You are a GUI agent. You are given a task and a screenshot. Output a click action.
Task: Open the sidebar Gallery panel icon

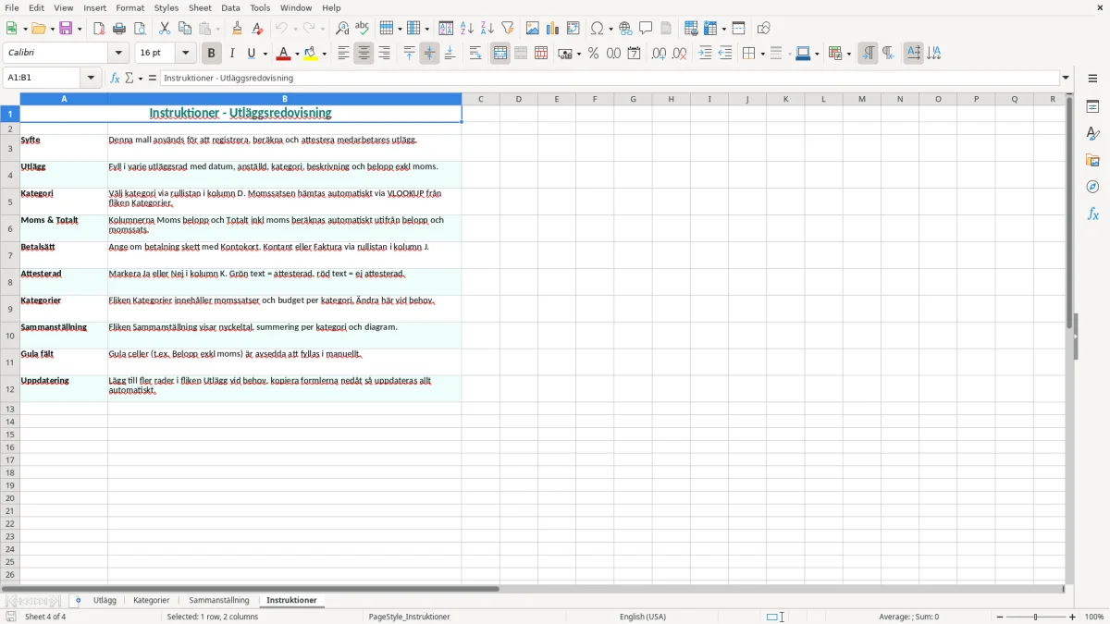tap(1093, 160)
